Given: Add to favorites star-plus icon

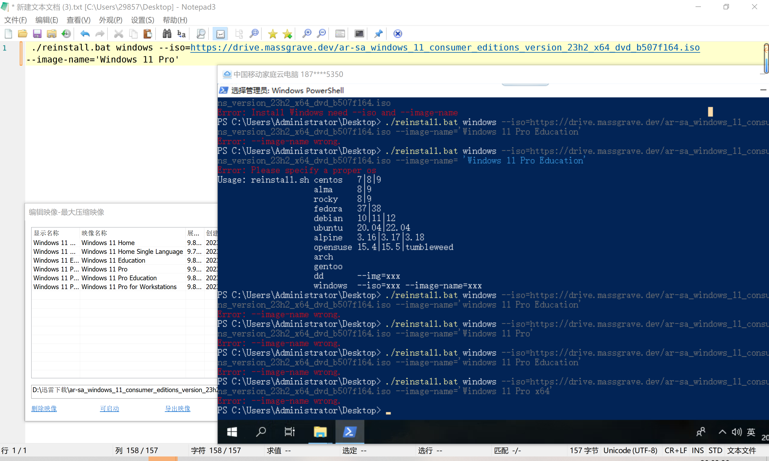Looking at the screenshot, I should pos(287,34).
